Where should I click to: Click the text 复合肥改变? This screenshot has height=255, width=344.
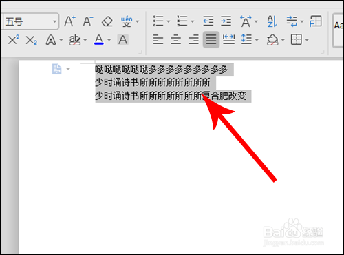tap(224, 96)
